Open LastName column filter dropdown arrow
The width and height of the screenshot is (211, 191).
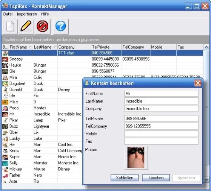click(55, 47)
